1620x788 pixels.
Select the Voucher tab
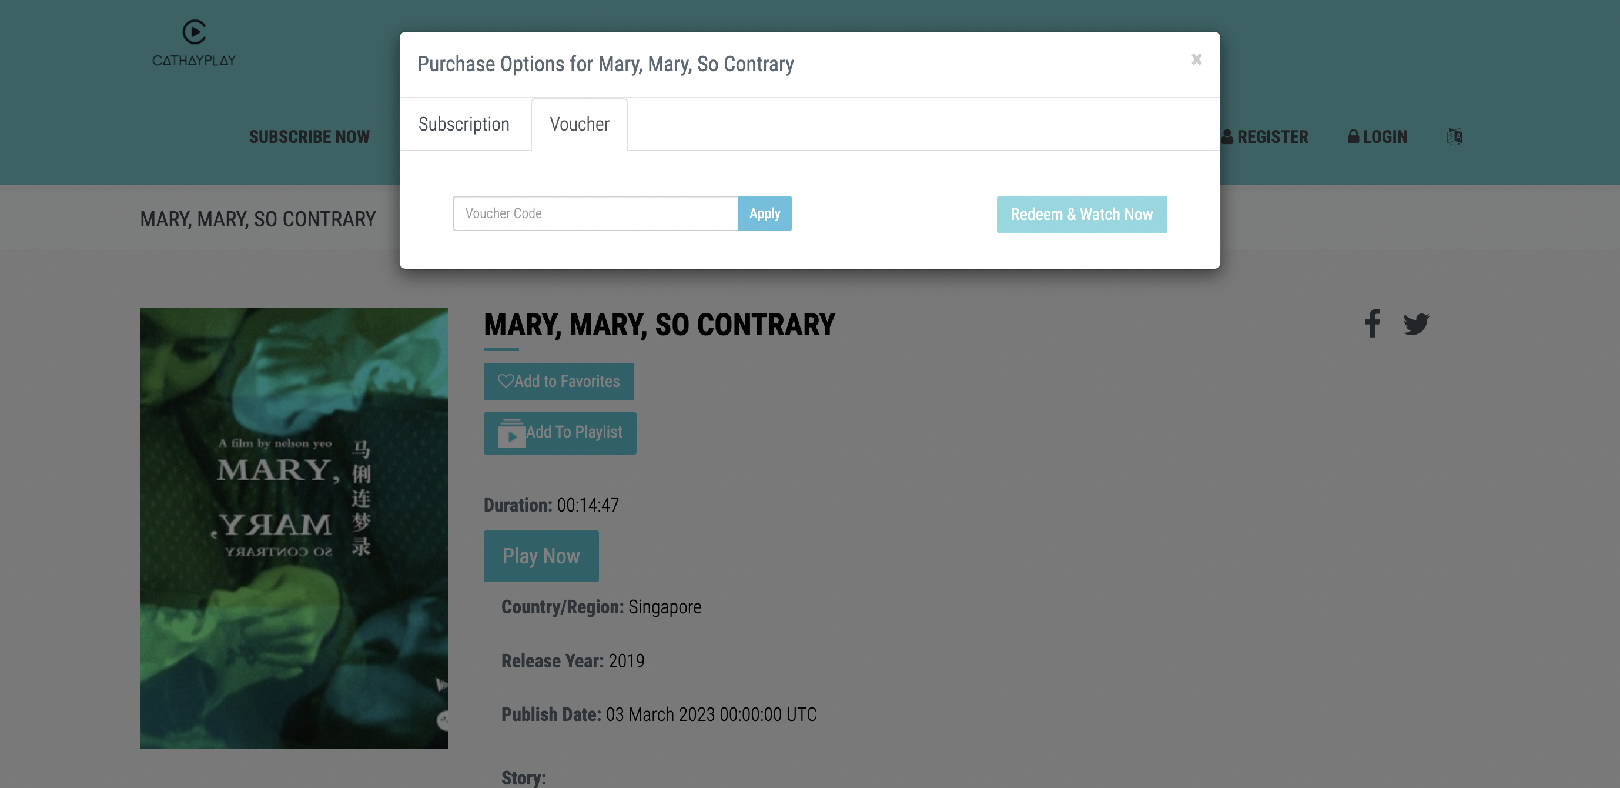579,125
